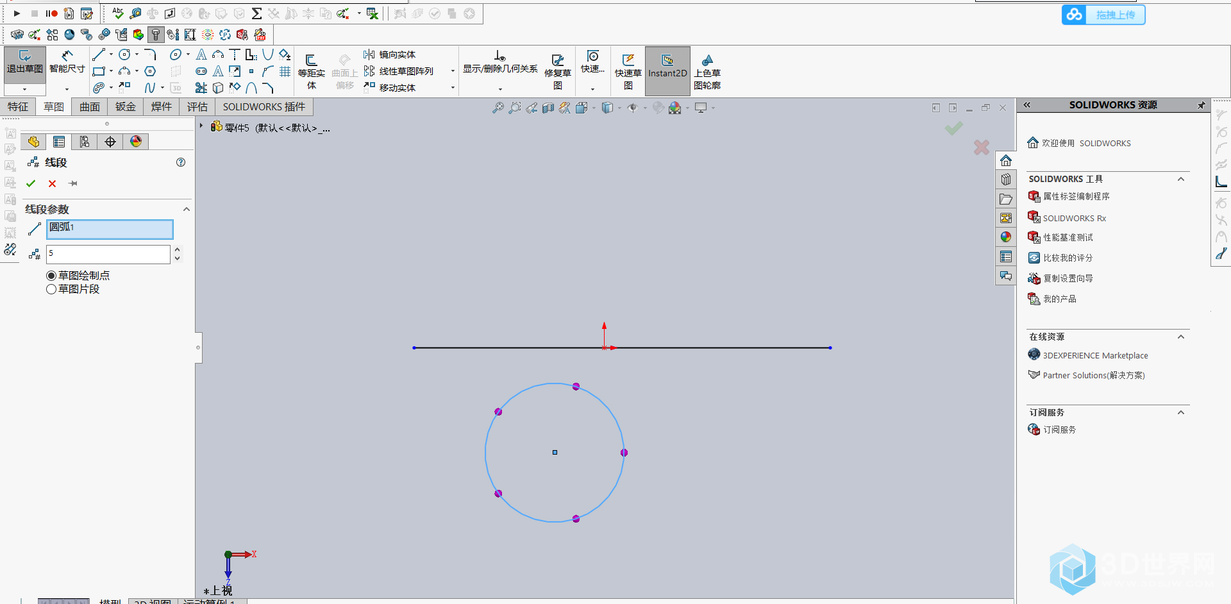
Task: Open the Design Library task pane tab
Action: pyautogui.click(x=1006, y=180)
